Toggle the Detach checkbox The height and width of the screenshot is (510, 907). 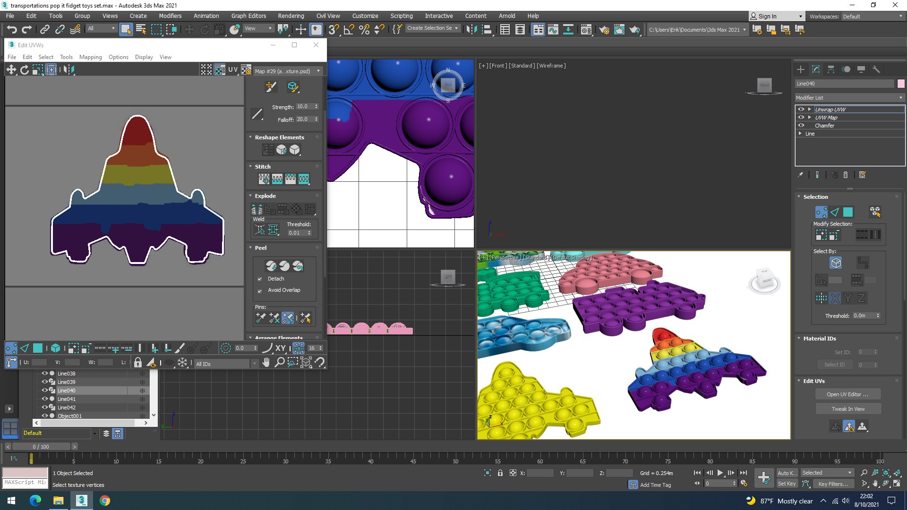[x=259, y=279]
